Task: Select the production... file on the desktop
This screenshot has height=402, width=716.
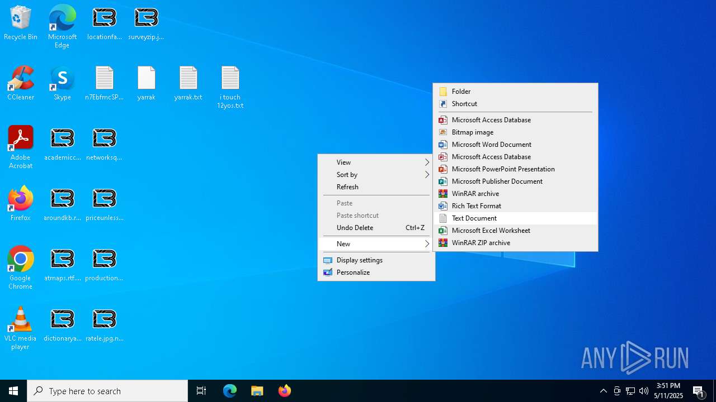Action: point(104,265)
